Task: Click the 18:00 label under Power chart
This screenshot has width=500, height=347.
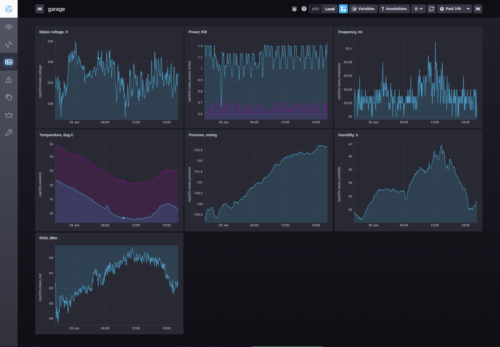Action: coord(316,122)
